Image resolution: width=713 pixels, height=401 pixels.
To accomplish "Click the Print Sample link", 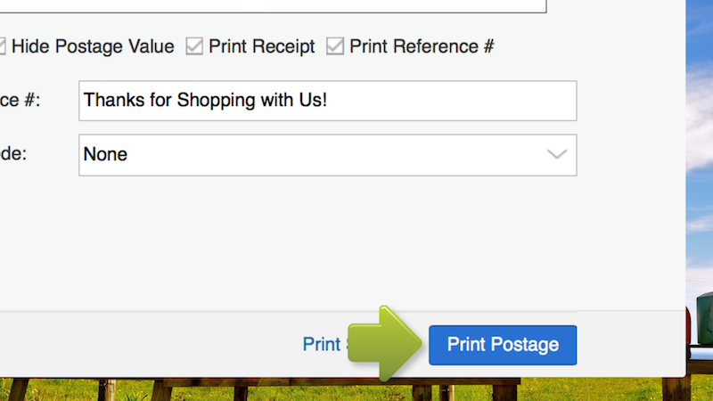I will [321, 345].
